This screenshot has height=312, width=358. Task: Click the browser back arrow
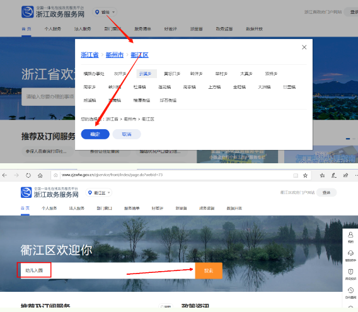pos(5,175)
